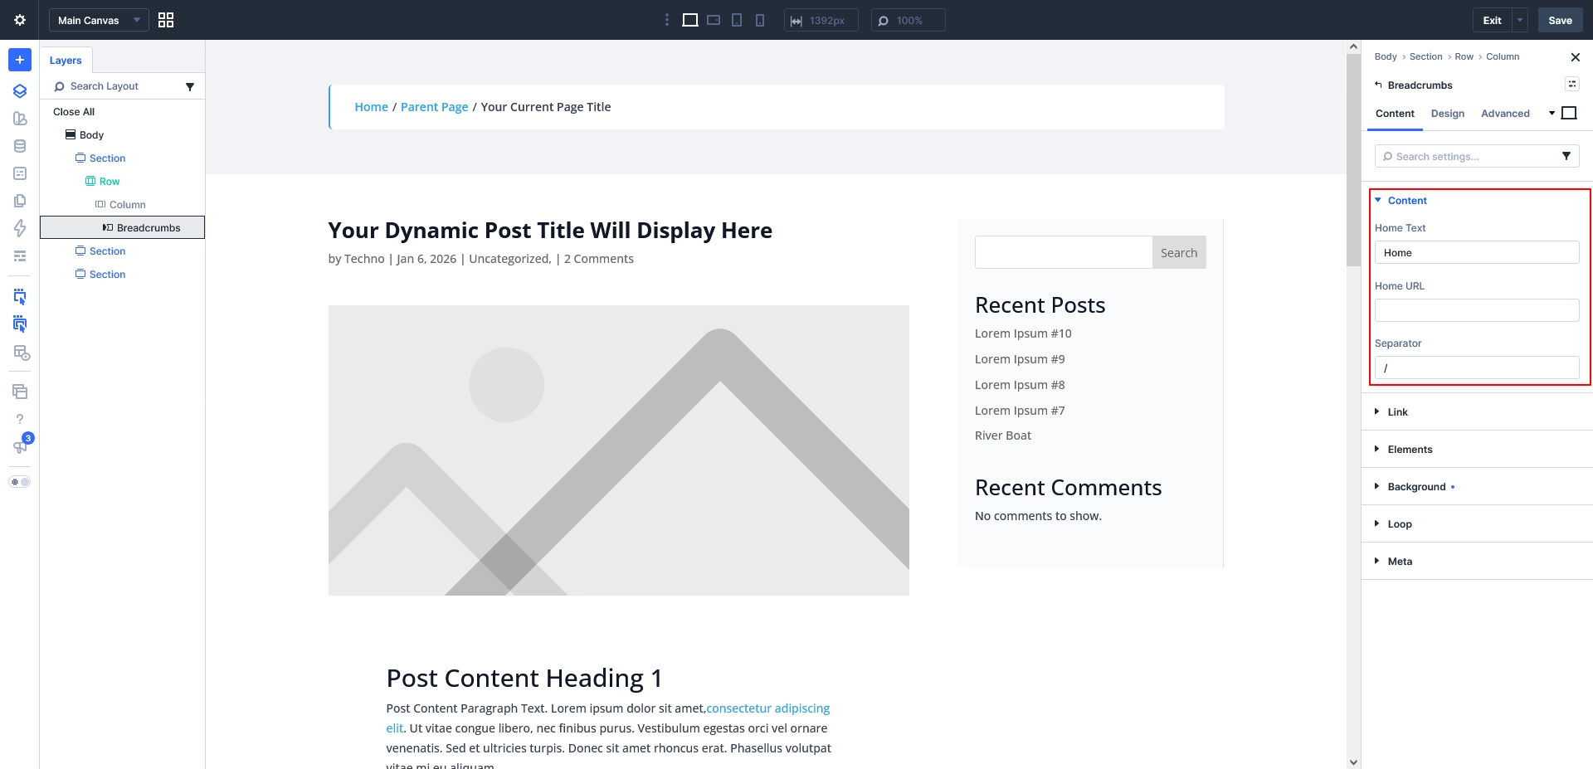Open the copy pages icon in sidebar

coord(20,201)
